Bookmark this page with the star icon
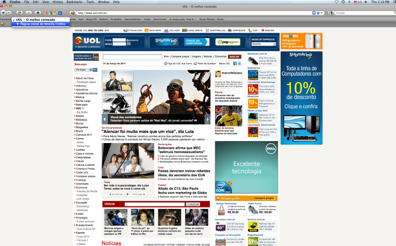396x246 pixels. (x=318, y=13)
